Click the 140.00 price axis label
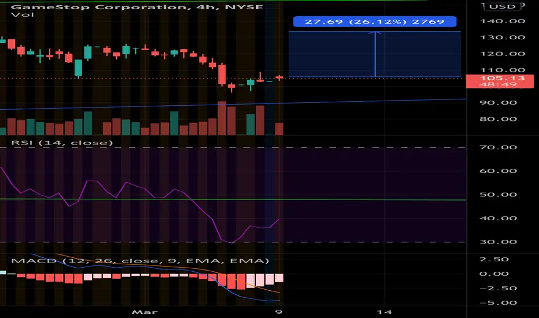Screen dimensions: 539x318 [x=502, y=21]
